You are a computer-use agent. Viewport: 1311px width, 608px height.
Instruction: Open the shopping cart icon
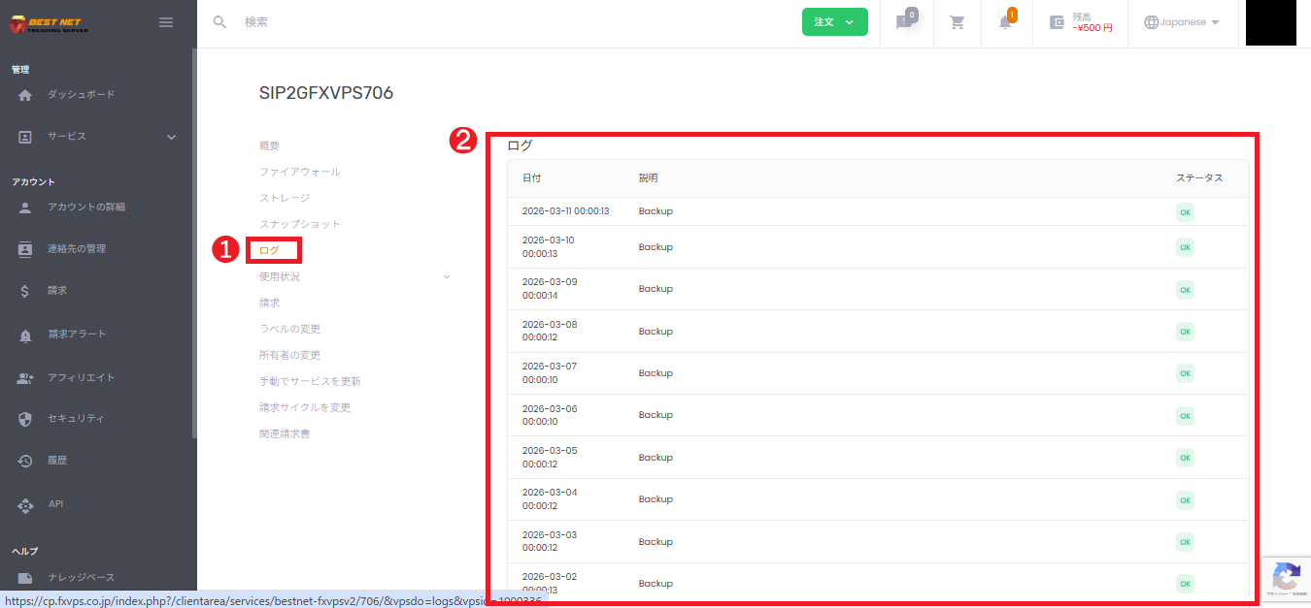coord(958,22)
